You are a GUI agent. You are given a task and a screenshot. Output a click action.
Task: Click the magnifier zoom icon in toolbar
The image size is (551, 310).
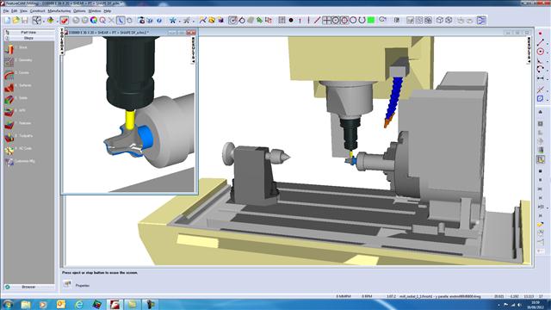(x=102, y=21)
